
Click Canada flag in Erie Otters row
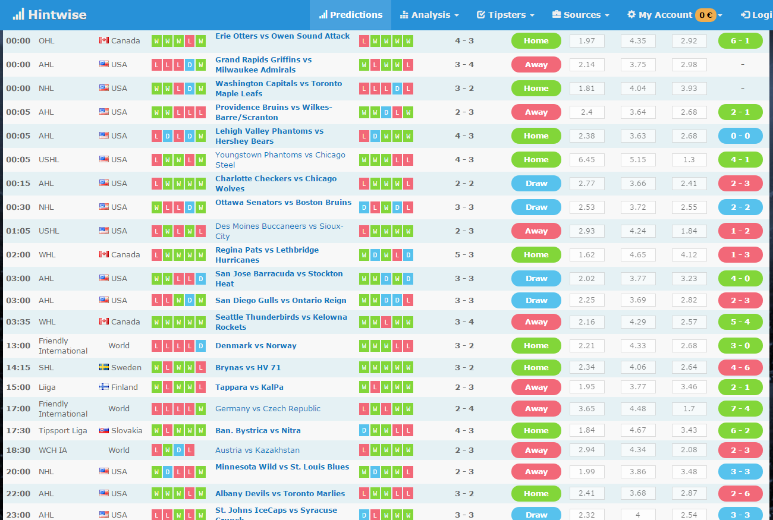104,40
